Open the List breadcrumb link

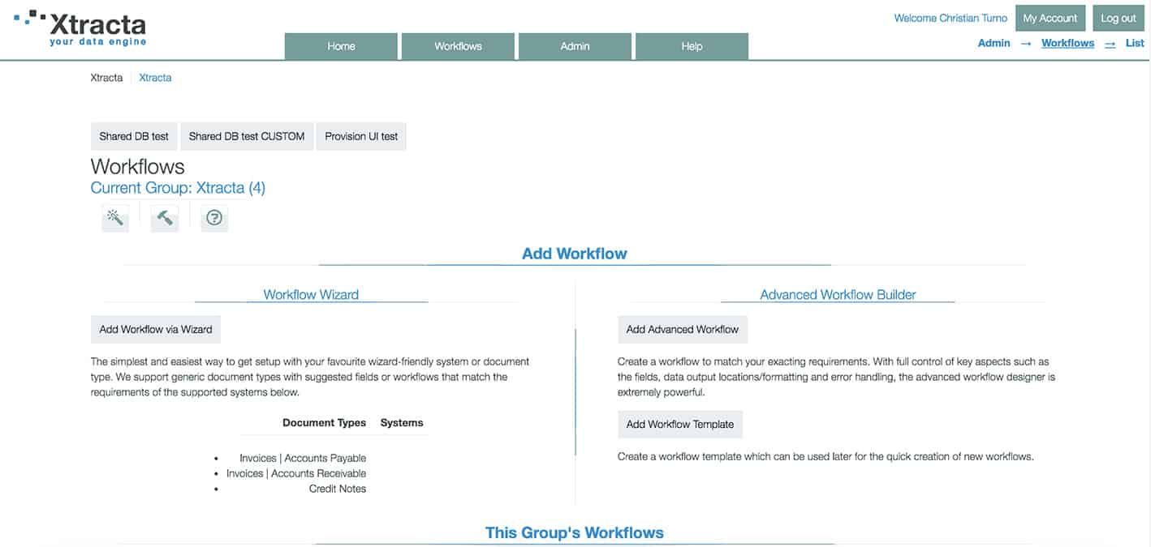point(1134,42)
